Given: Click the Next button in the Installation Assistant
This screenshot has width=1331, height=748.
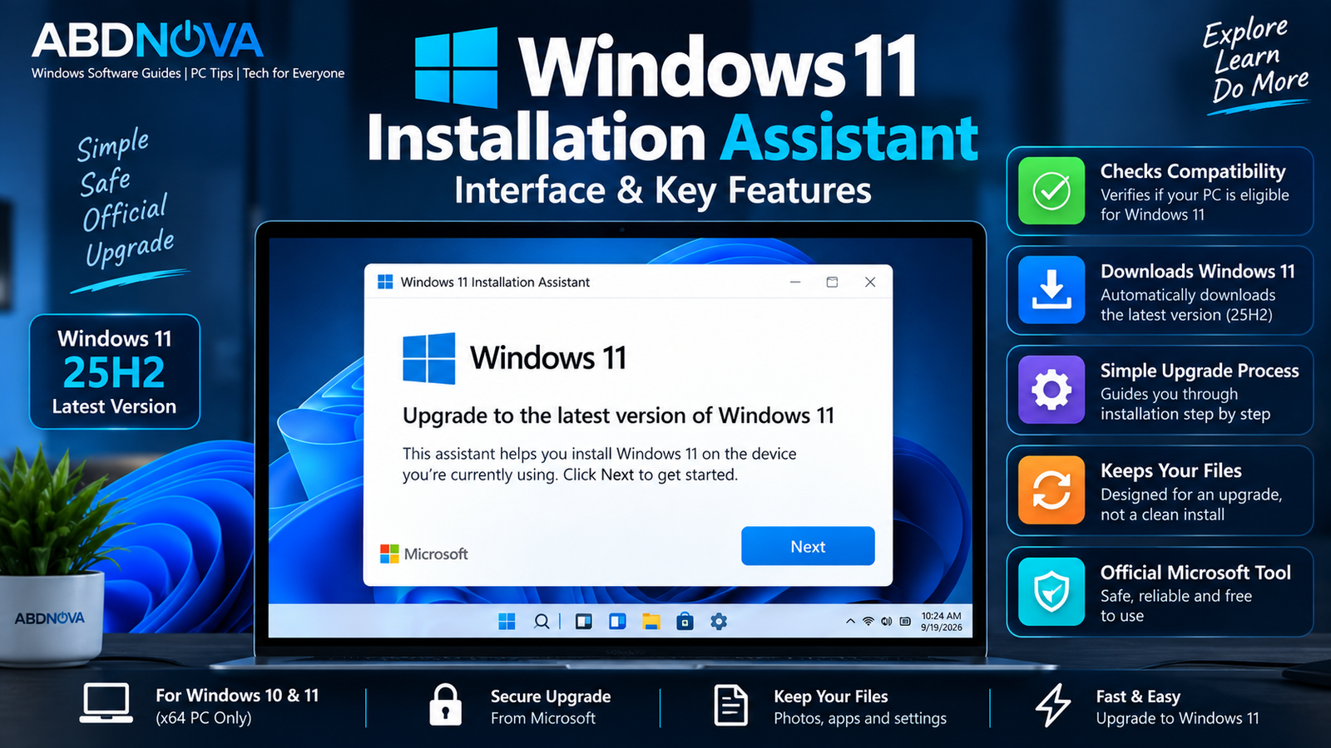Looking at the screenshot, I should tap(808, 546).
